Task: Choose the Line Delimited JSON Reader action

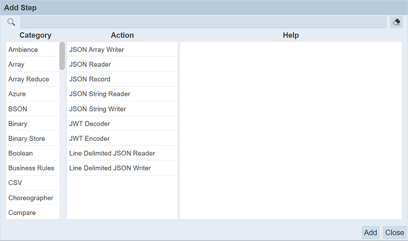Action: click(122, 153)
